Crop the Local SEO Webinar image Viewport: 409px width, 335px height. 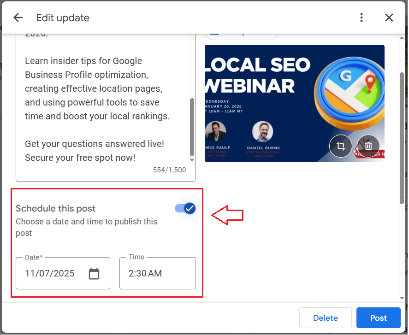coord(341,146)
